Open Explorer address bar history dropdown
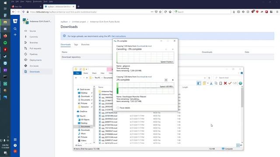 pyautogui.click(x=205, y=78)
